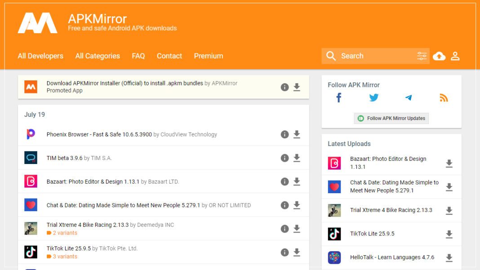Open the user account icon
Image resolution: width=480 pixels, height=270 pixels.
[x=455, y=56]
